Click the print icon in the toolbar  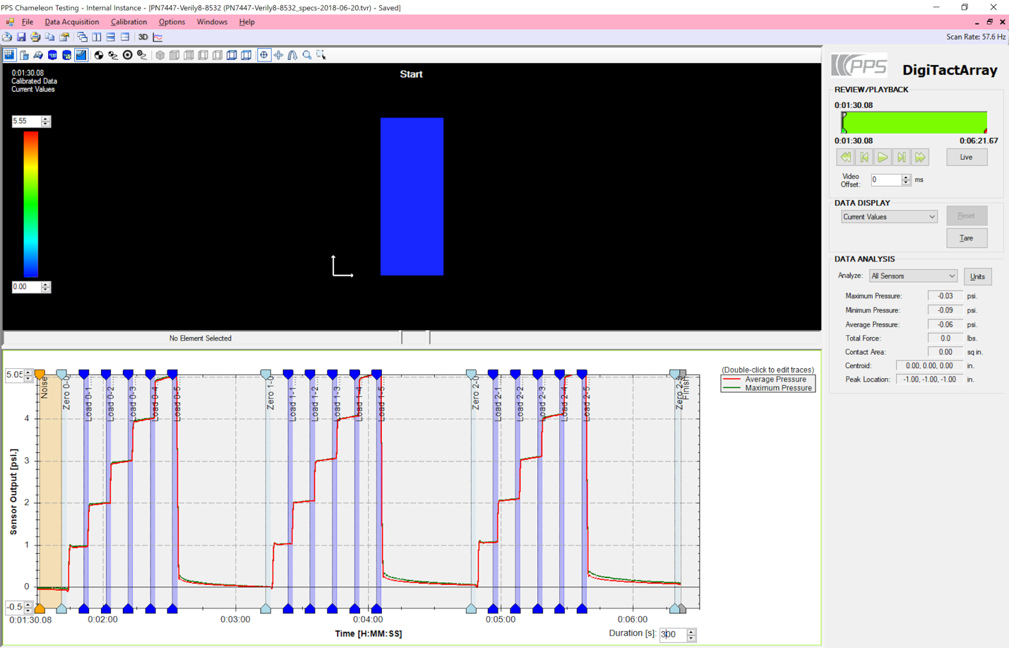click(35, 36)
